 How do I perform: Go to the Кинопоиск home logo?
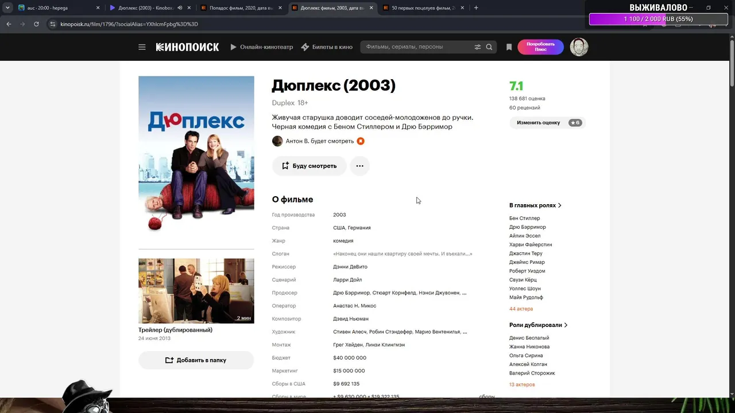pyautogui.click(x=187, y=47)
